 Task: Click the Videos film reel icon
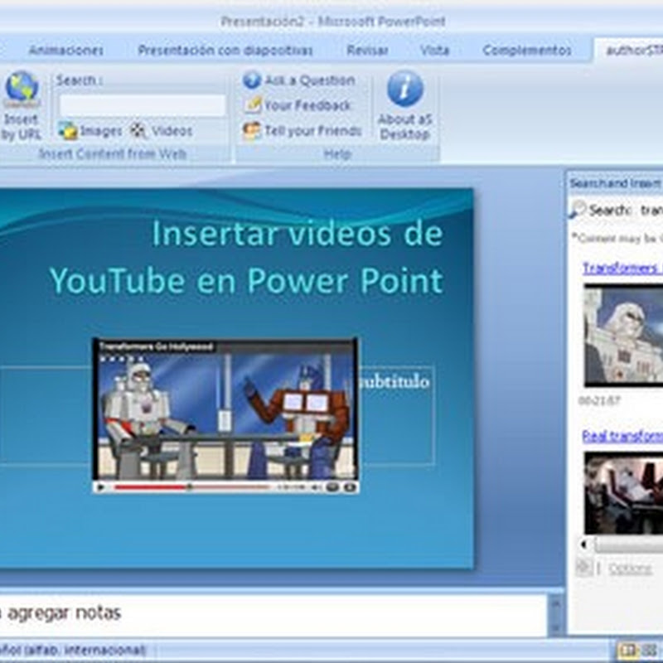pos(138,131)
